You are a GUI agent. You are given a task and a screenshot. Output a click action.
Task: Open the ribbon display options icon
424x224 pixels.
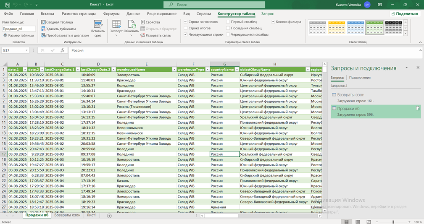[x=380, y=5]
